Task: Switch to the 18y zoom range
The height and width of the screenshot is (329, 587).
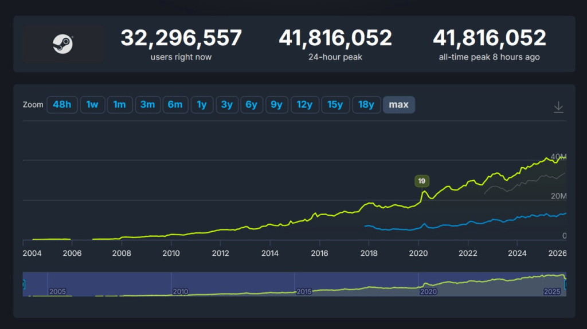Action: [366, 105]
